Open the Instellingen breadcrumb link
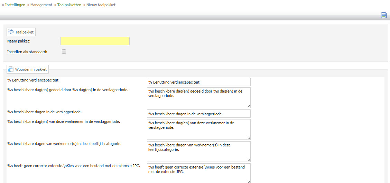This screenshot has width=390, height=183. point(15,5)
